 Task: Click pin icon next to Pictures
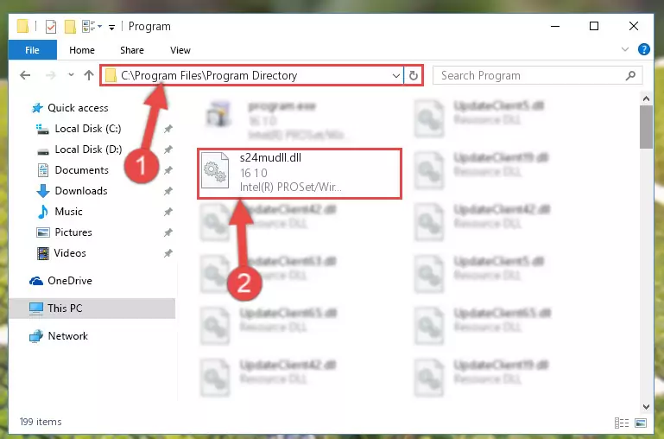pyautogui.click(x=168, y=232)
